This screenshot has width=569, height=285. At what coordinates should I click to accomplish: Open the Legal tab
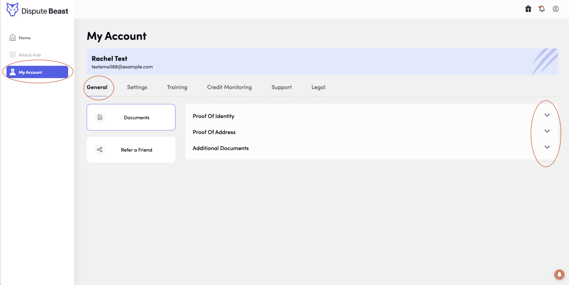(318, 87)
